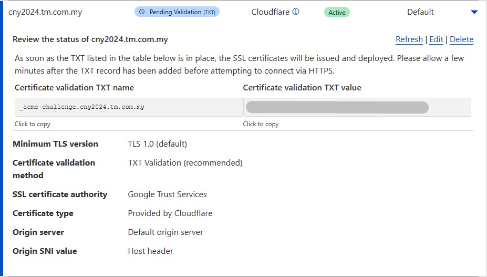Click the Delete link

(x=461, y=39)
